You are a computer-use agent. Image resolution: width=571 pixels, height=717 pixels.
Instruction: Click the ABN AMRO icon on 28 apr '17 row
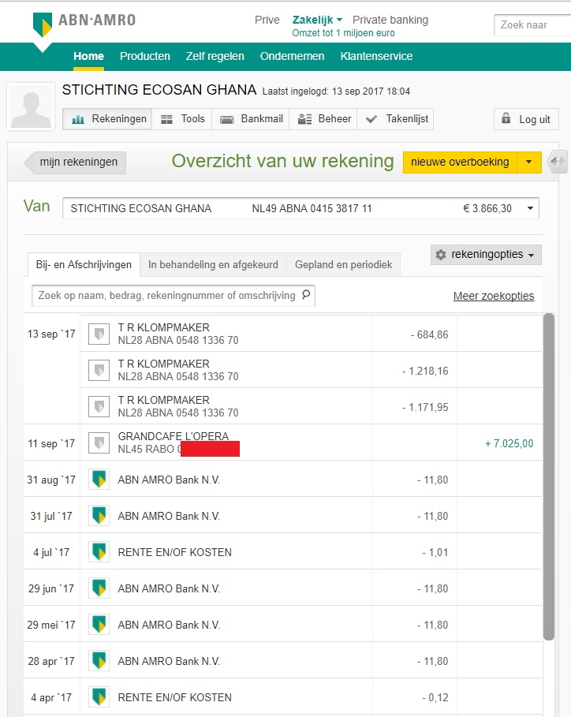tap(99, 661)
